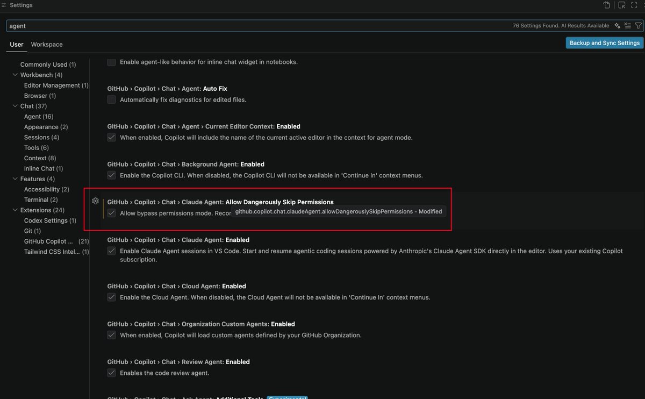Open gear menu for Allow Dangerously Skip Permissions
The width and height of the screenshot is (645, 399).
(95, 201)
